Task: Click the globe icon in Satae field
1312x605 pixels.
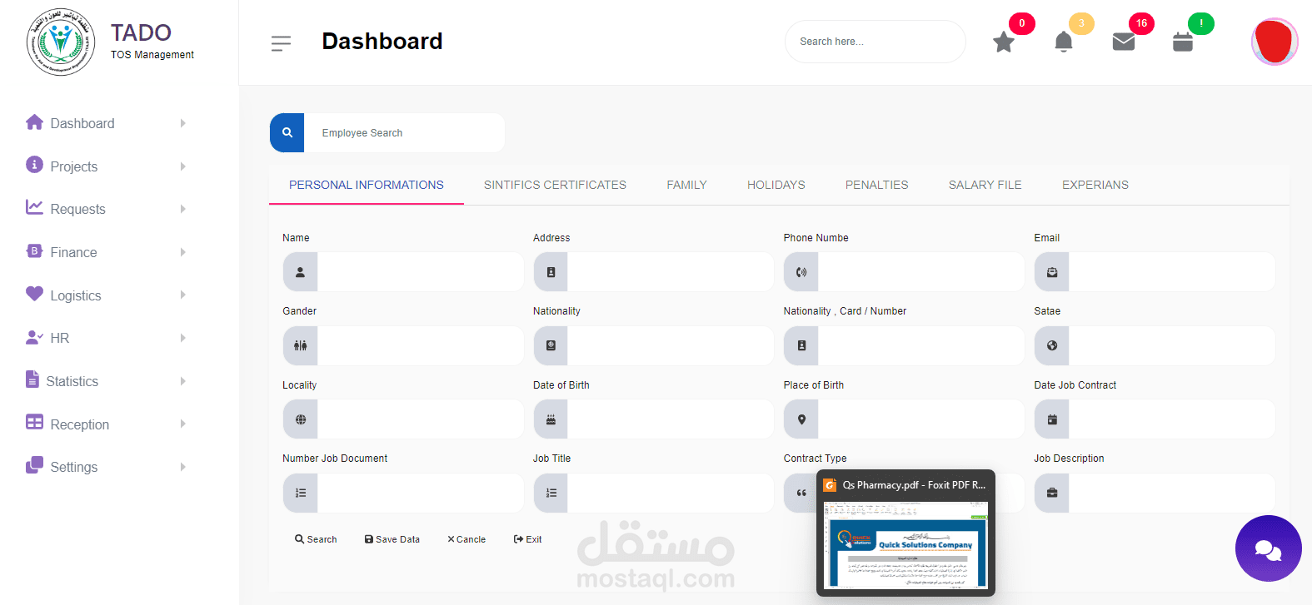Action: tap(1052, 345)
